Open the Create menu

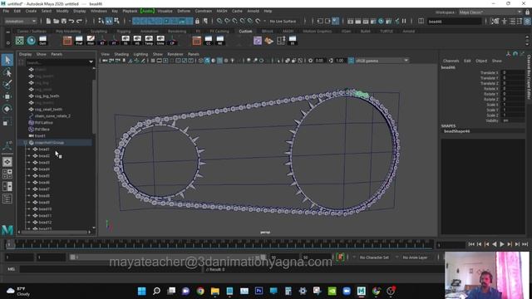pos(31,11)
